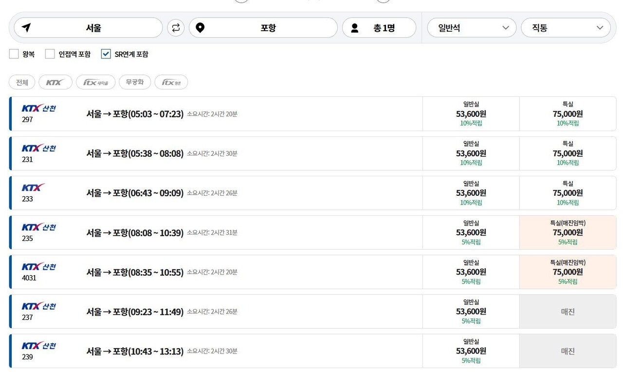Click the passenger person icon

point(354,28)
